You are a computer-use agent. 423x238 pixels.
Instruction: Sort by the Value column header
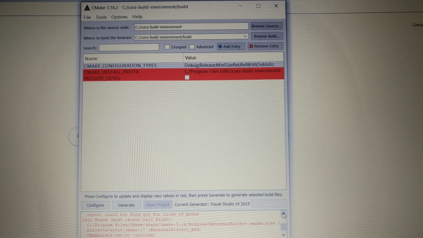pyautogui.click(x=234, y=57)
